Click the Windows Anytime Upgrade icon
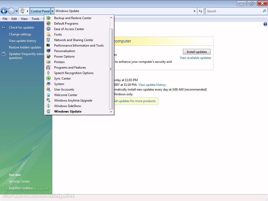Screen dimensions: 268x201 (x=48, y=100)
